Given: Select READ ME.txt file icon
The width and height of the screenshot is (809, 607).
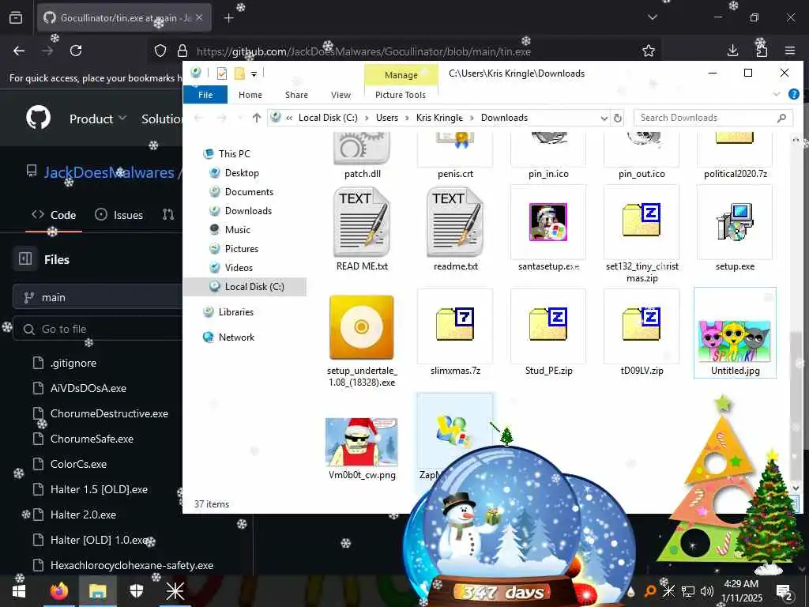Looking at the screenshot, I should coord(362,222).
